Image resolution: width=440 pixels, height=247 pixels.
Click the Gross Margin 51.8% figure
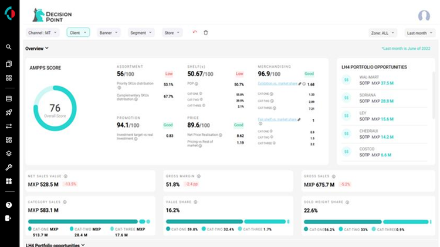(172, 184)
